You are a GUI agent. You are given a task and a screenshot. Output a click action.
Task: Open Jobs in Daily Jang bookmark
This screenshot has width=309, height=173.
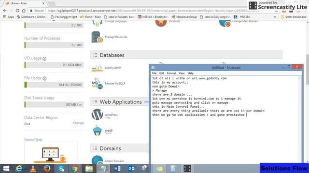click(215, 17)
